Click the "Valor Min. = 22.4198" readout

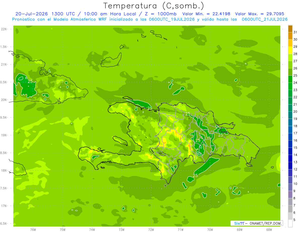point(206,14)
